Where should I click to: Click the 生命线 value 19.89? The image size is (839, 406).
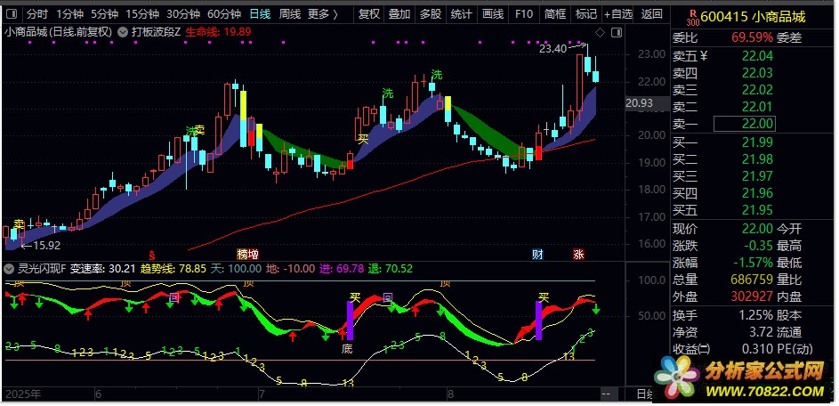pyautogui.click(x=237, y=32)
